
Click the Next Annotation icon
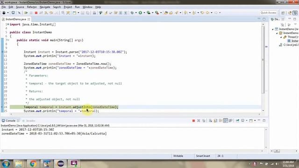tap(186, 13)
